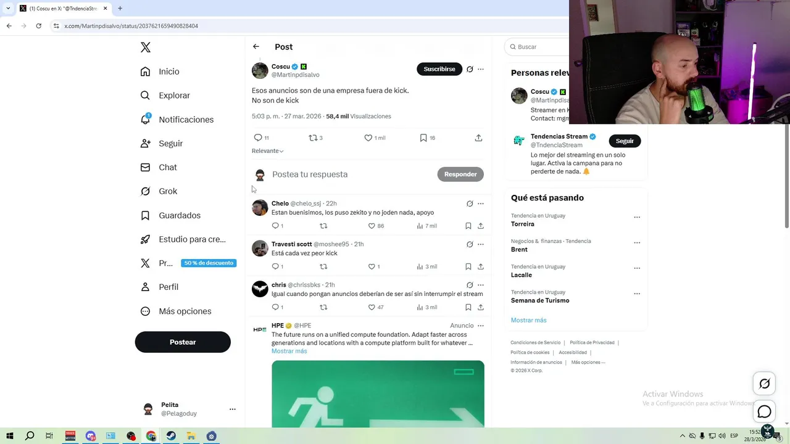Viewport: 790px width, 444px height.
Task: Reply icon with 11 on main post
Action: coord(261,138)
